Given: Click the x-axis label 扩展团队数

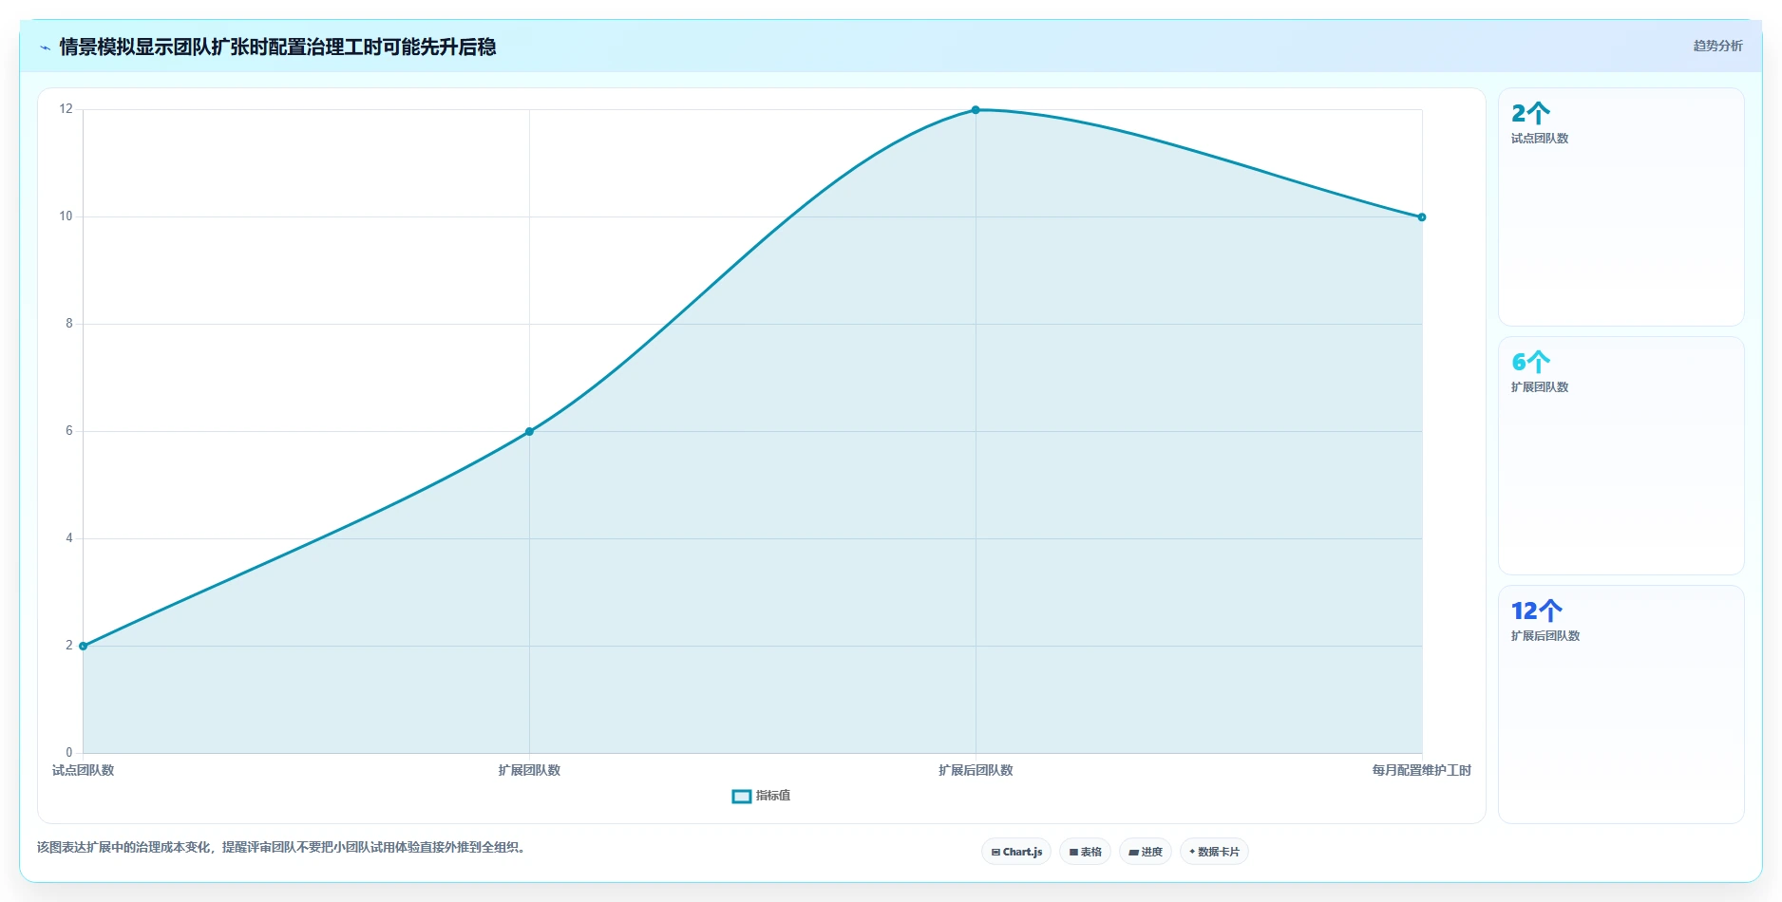Looking at the screenshot, I should 529,770.
